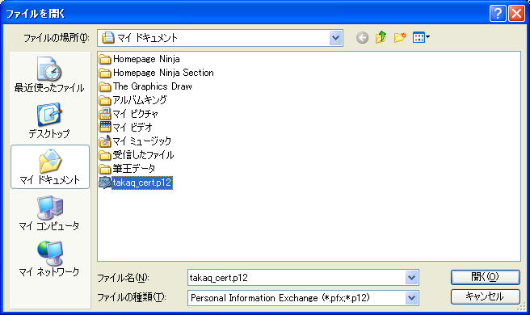The height and width of the screenshot is (315, 530).
Task: Select the Homepage Ninja Section folder icon
Action: pyautogui.click(x=105, y=73)
